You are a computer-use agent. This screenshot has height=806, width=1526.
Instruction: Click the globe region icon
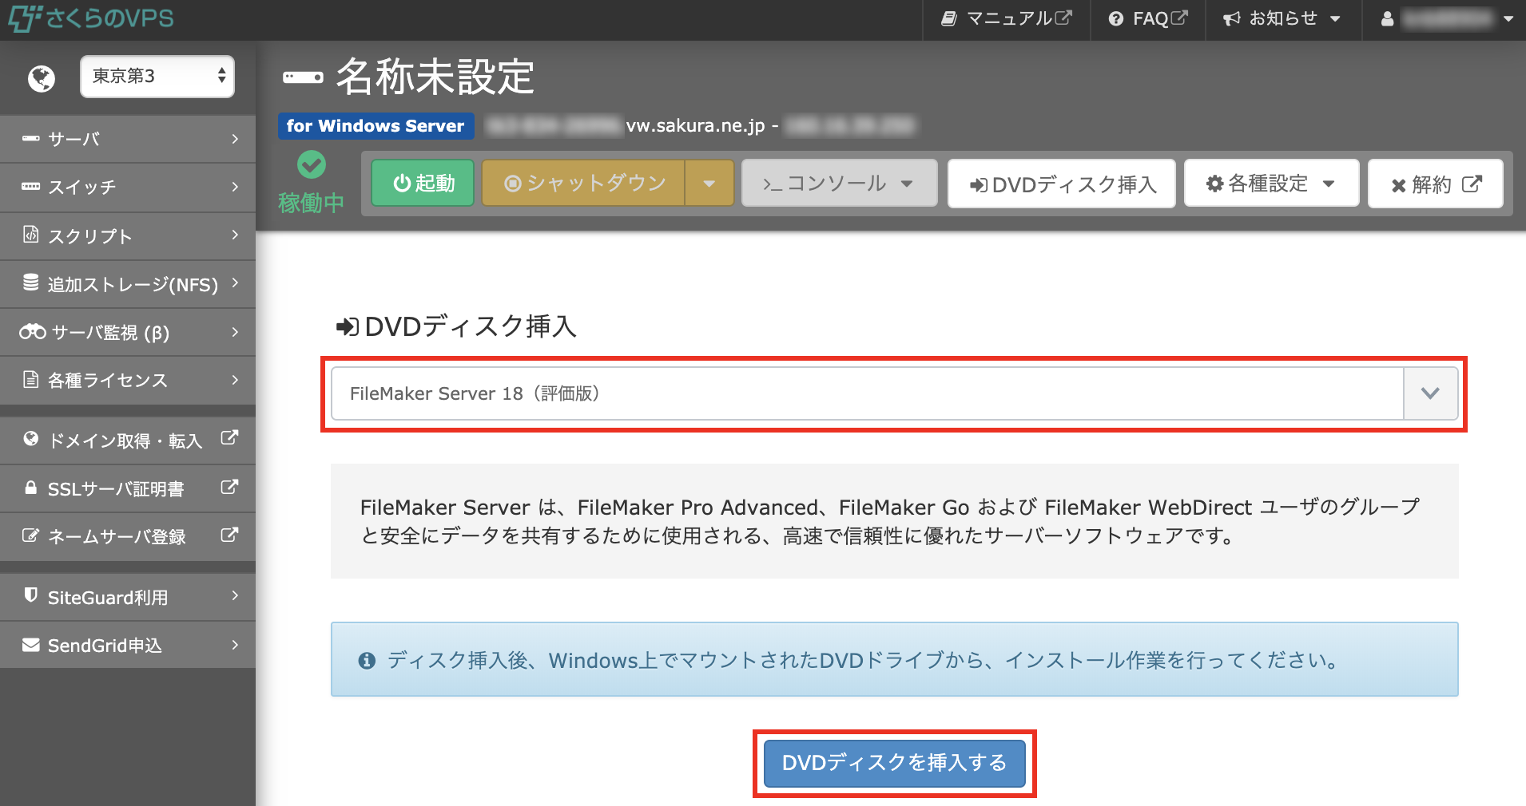click(42, 78)
